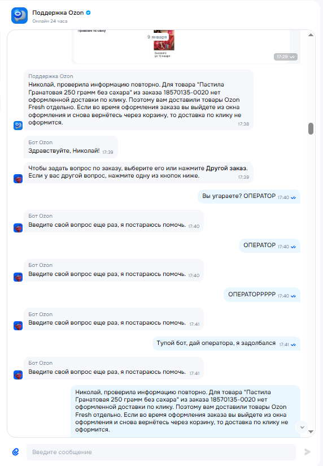
Task: Click the bot avatar beside the first 17:40 reply
Action: 18,228
